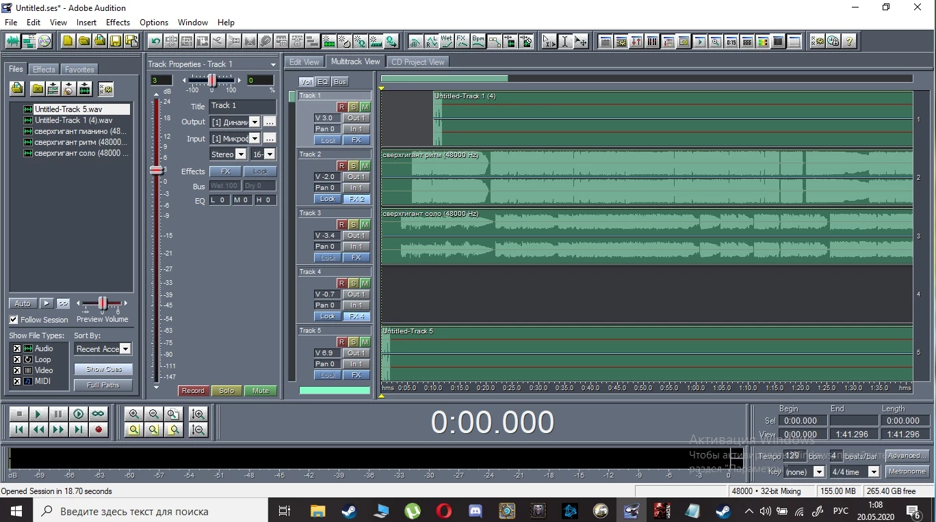Image resolution: width=936 pixels, height=522 pixels.
Task: Select the Time Selection I-beam tool
Action: point(565,41)
